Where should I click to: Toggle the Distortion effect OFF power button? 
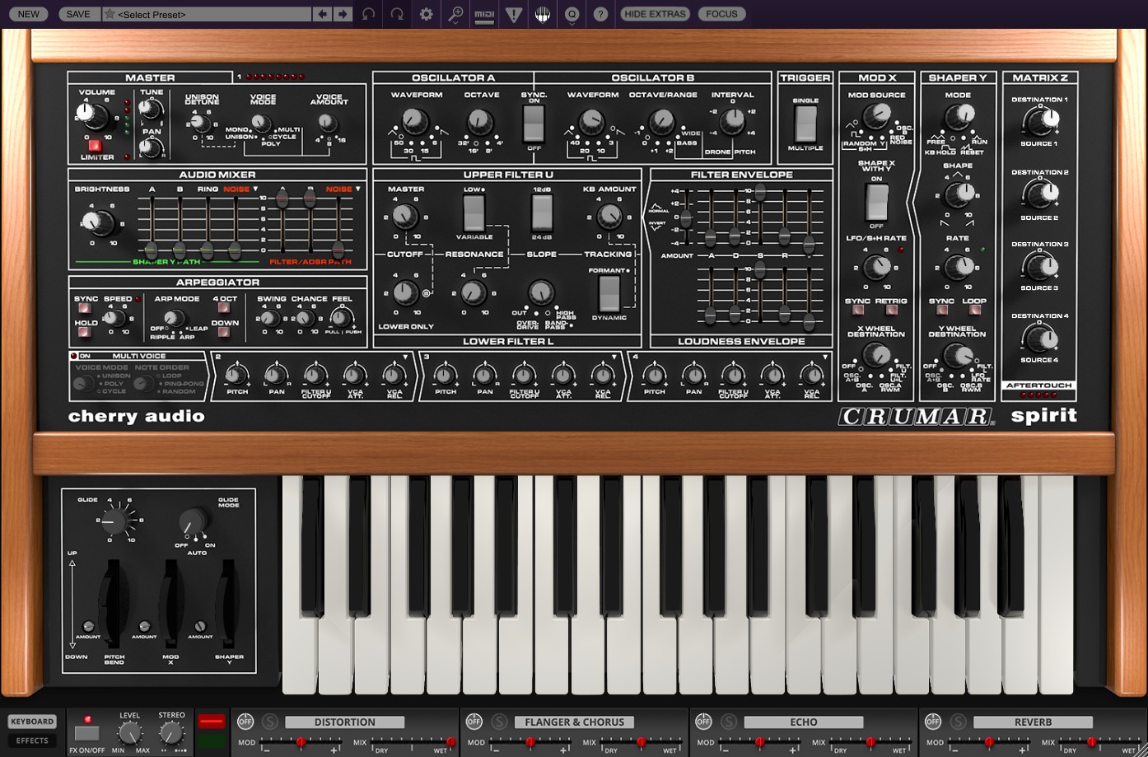pos(245,722)
